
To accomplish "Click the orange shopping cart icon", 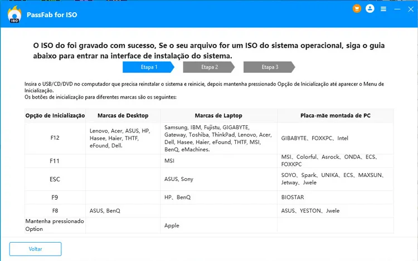I will (x=357, y=9).
